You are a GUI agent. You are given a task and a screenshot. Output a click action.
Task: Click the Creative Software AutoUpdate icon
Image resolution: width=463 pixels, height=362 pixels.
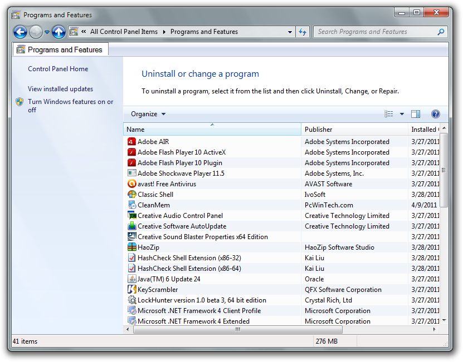(131, 226)
